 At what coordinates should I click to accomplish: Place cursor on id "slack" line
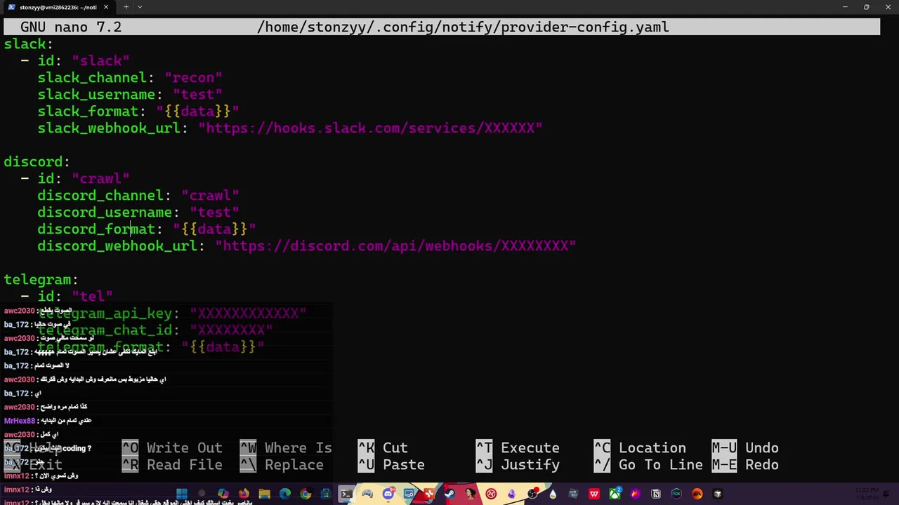(75, 61)
